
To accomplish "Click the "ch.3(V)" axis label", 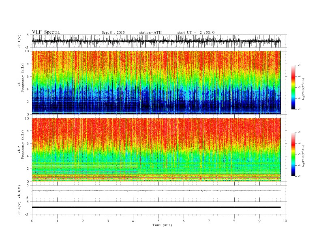I will [x=19, y=192].
